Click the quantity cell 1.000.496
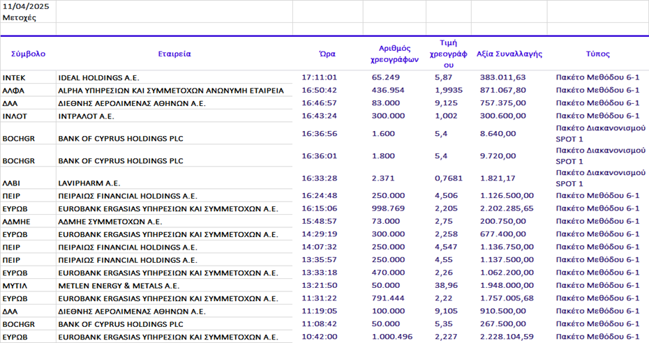Viewport: 649px width, 343px height. [x=394, y=337]
